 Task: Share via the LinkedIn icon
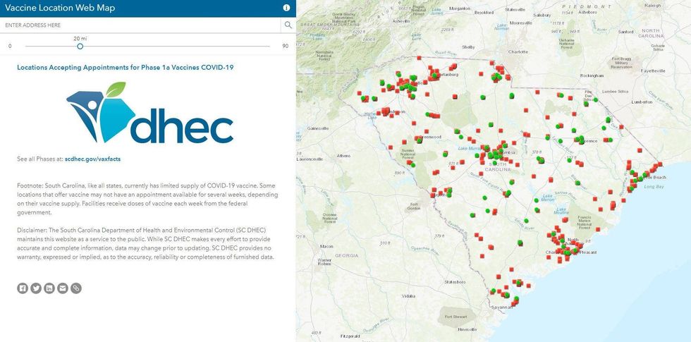(49, 288)
